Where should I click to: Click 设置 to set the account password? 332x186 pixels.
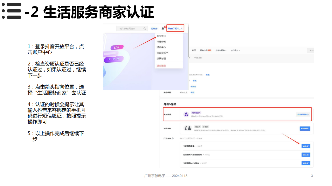click(x=192, y=92)
